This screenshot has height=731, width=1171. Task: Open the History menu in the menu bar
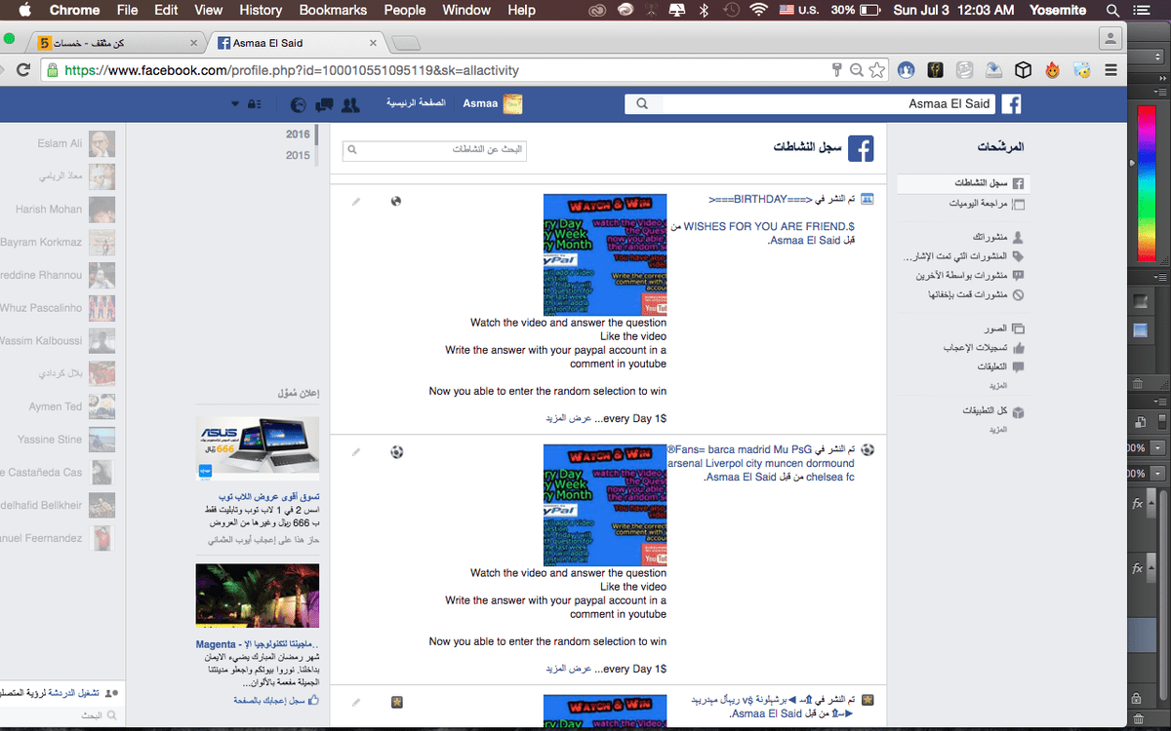click(260, 11)
